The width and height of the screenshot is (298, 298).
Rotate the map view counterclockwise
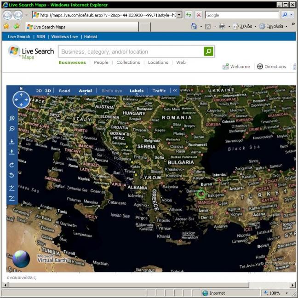coord(12,175)
